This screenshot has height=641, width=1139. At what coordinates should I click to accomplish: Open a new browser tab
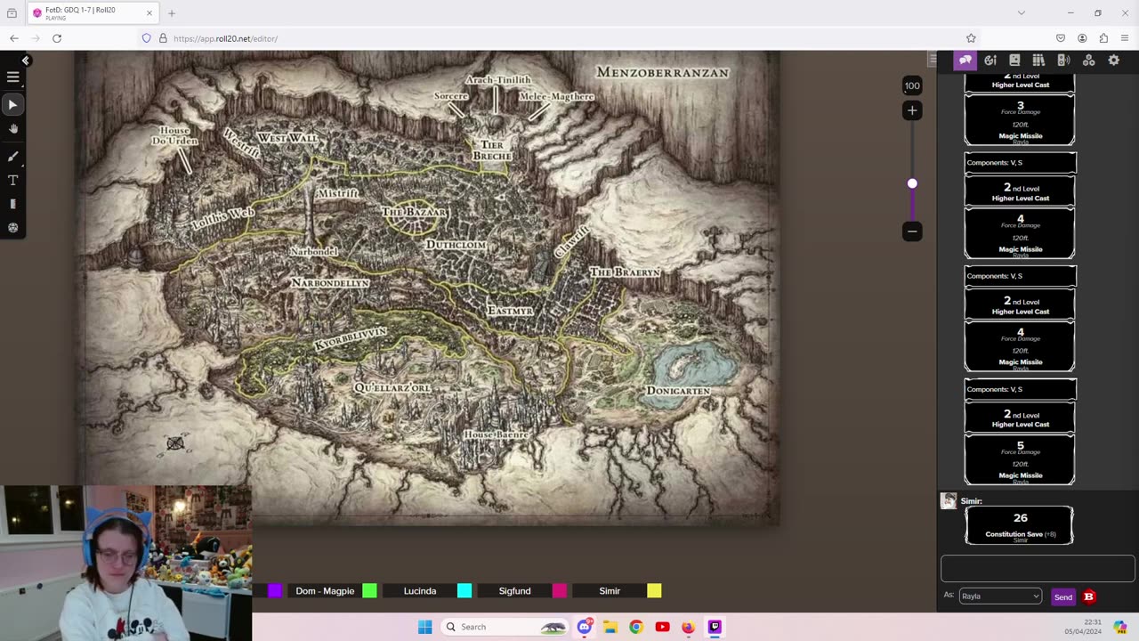[172, 13]
